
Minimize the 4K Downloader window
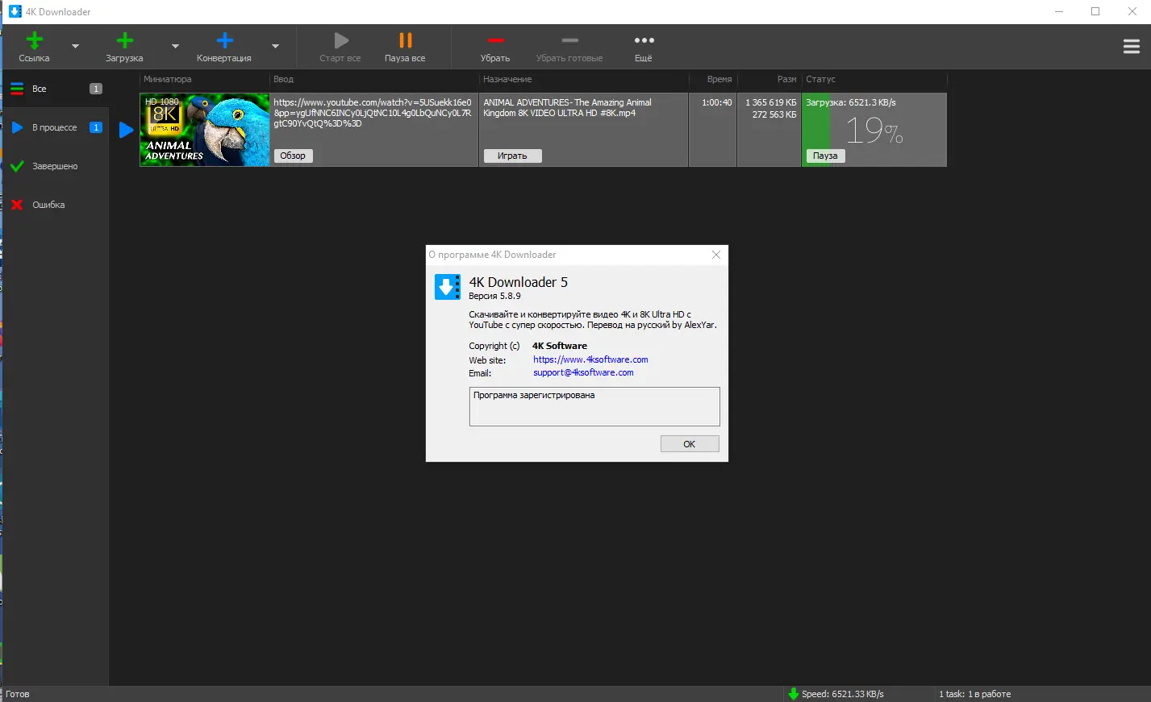1058,11
